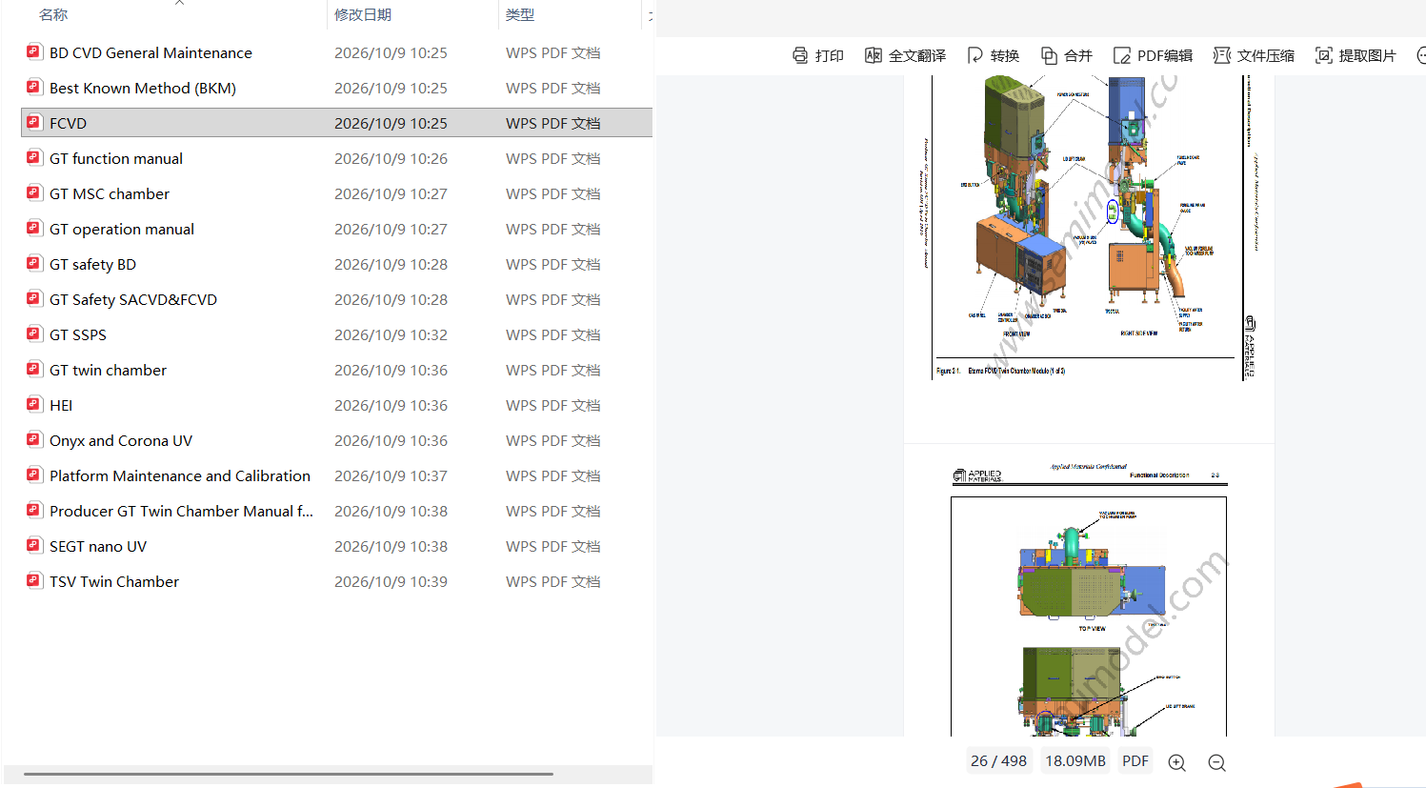This screenshot has width=1426, height=788.
Task: Click the page indicator 26 / 498
Action: (x=998, y=760)
